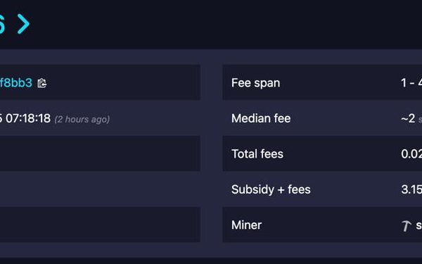
Task: Click the 'Fee span' label
Action: (256, 83)
